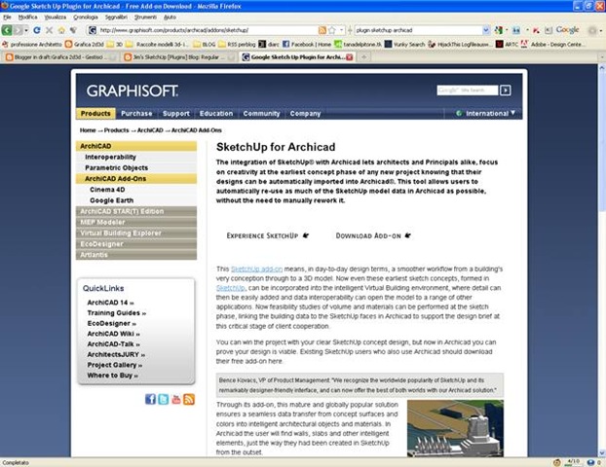Click the Download Add-on link
The width and height of the screenshot is (606, 467).
(x=373, y=235)
